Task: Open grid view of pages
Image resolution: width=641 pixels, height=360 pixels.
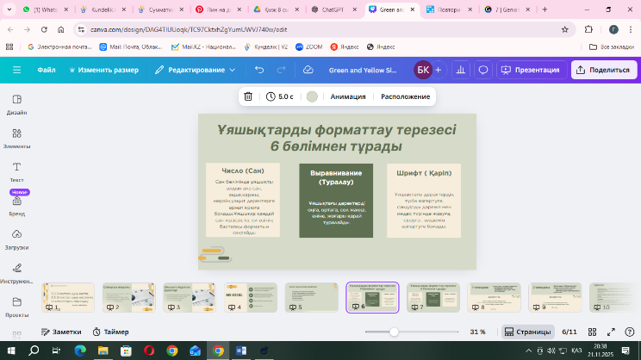Action: click(592, 332)
